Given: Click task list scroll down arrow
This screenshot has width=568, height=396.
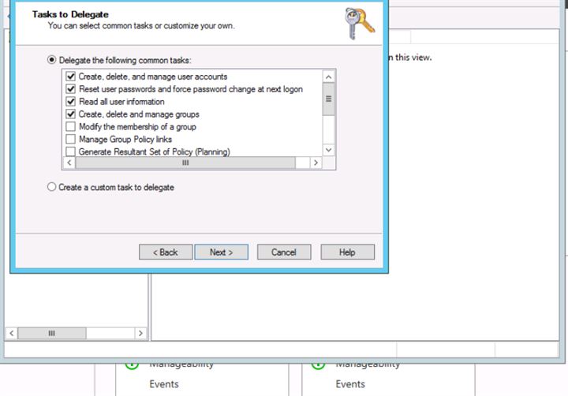Looking at the screenshot, I should (329, 150).
